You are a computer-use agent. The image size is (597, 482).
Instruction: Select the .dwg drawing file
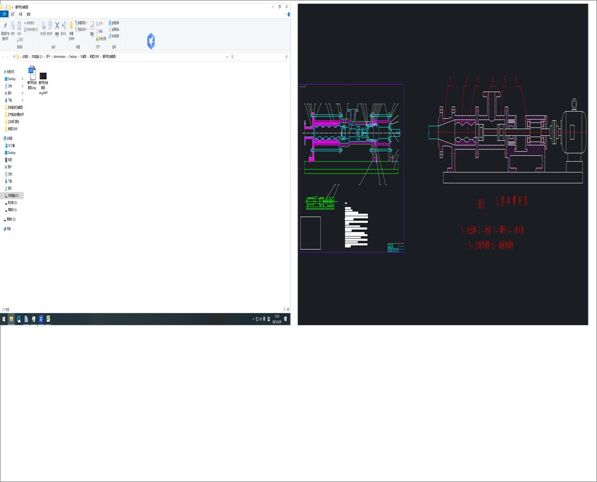(x=32, y=77)
